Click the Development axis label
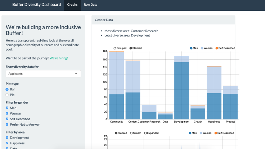This screenshot has height=149, width=265. pos(182,122)
